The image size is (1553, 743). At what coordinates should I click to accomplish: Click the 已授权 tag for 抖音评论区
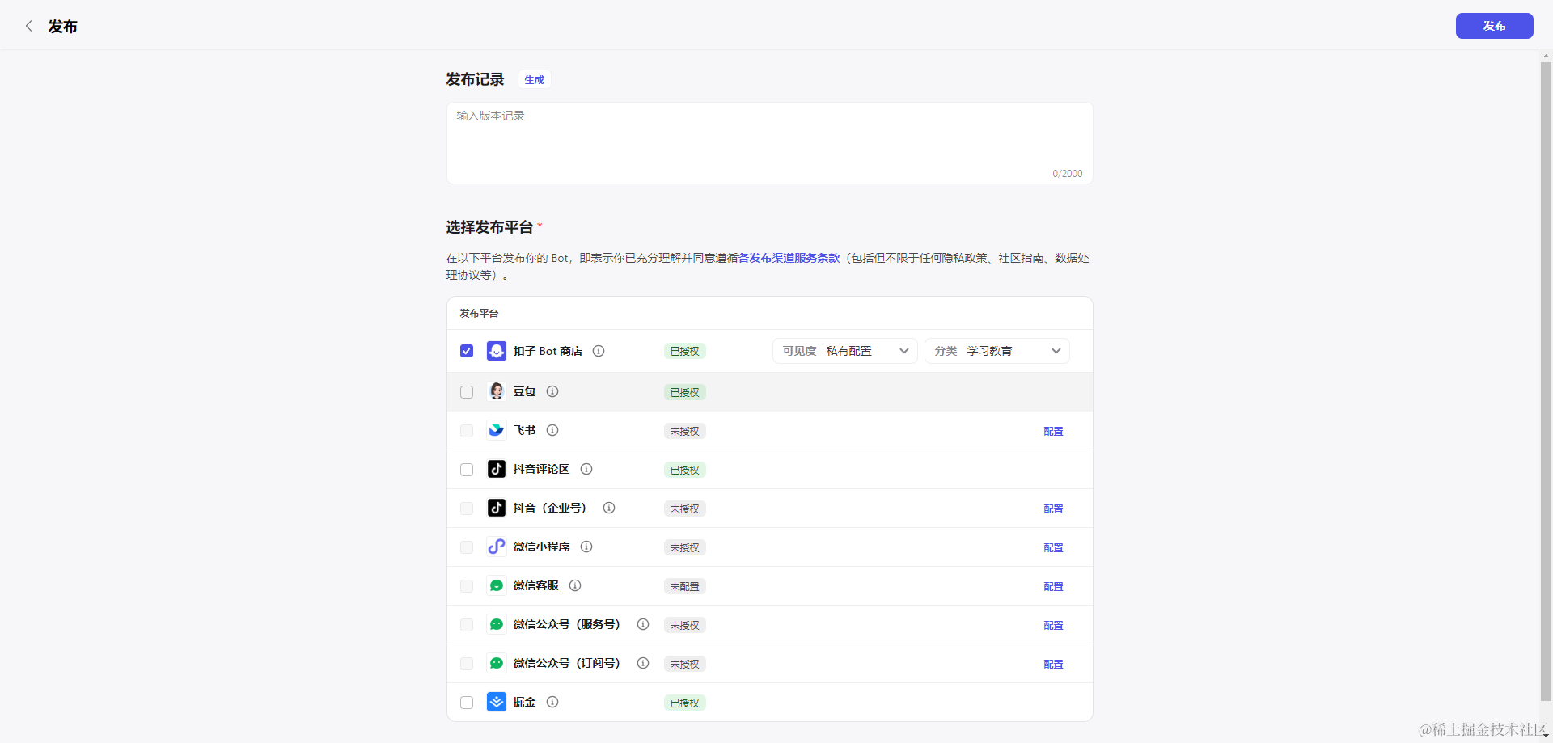coord(684,470)
